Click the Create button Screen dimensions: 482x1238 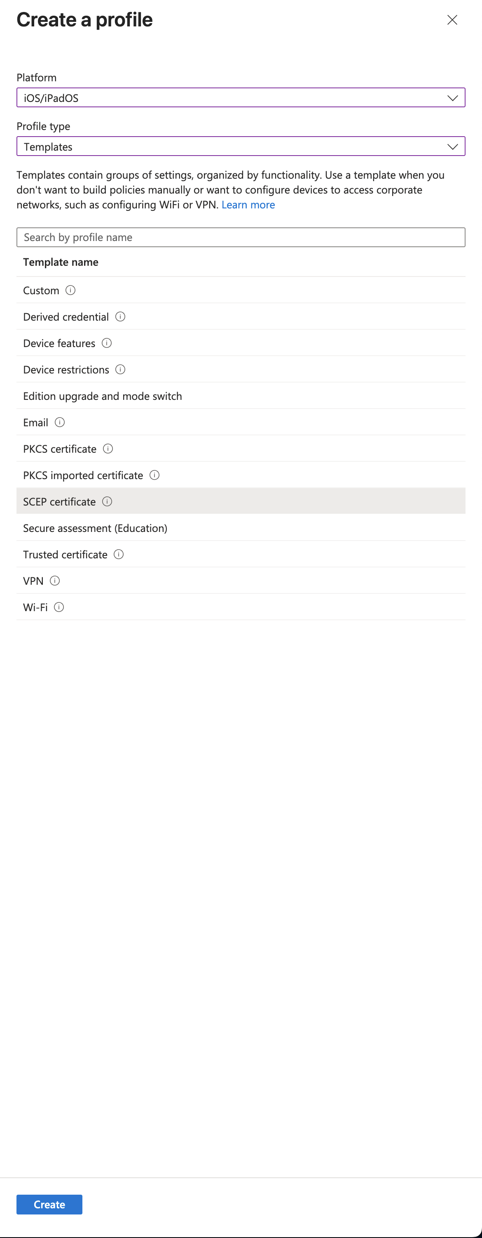[x=49, y=1204]
